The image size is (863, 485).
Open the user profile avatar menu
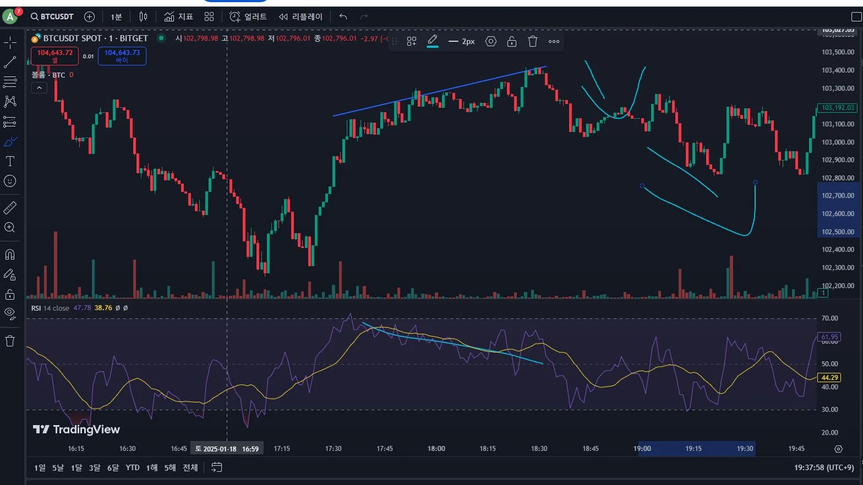pos(10,16)
